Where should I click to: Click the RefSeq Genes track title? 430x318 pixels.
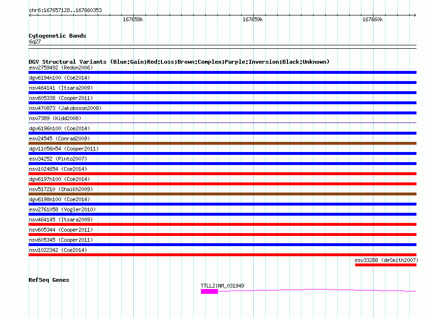[49, 280]
